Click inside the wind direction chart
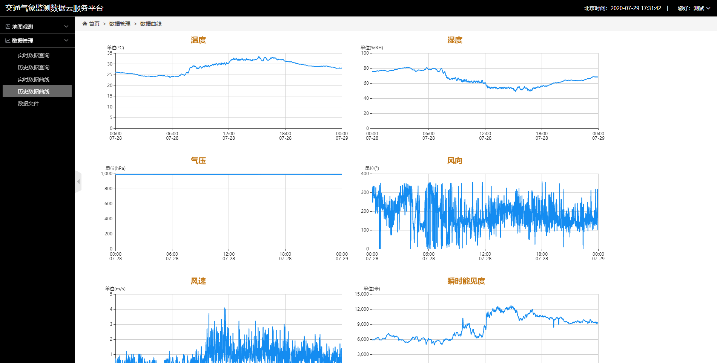 click(x=485, y=211)
